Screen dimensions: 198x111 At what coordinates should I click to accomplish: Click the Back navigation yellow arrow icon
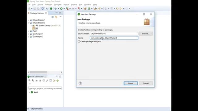[x=121, y=9]
